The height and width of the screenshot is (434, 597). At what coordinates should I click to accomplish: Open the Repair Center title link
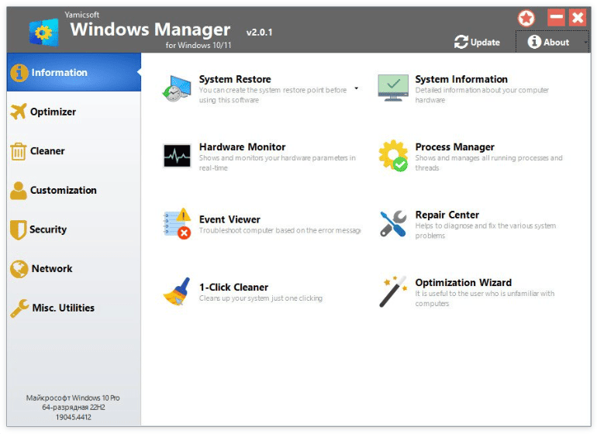[447, 215]
